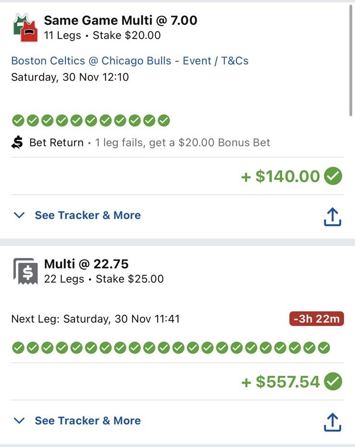Tap the first leg tick of the 22 Legs multi

(18, 348)
